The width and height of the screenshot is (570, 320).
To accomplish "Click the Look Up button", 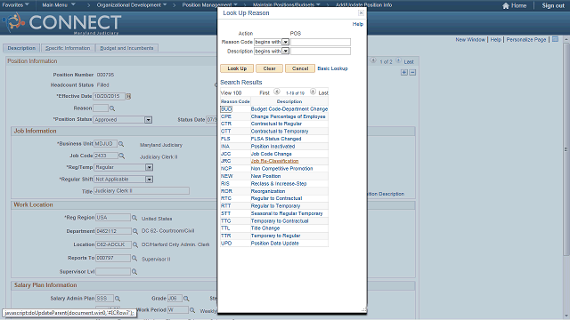I will (237, 68).
